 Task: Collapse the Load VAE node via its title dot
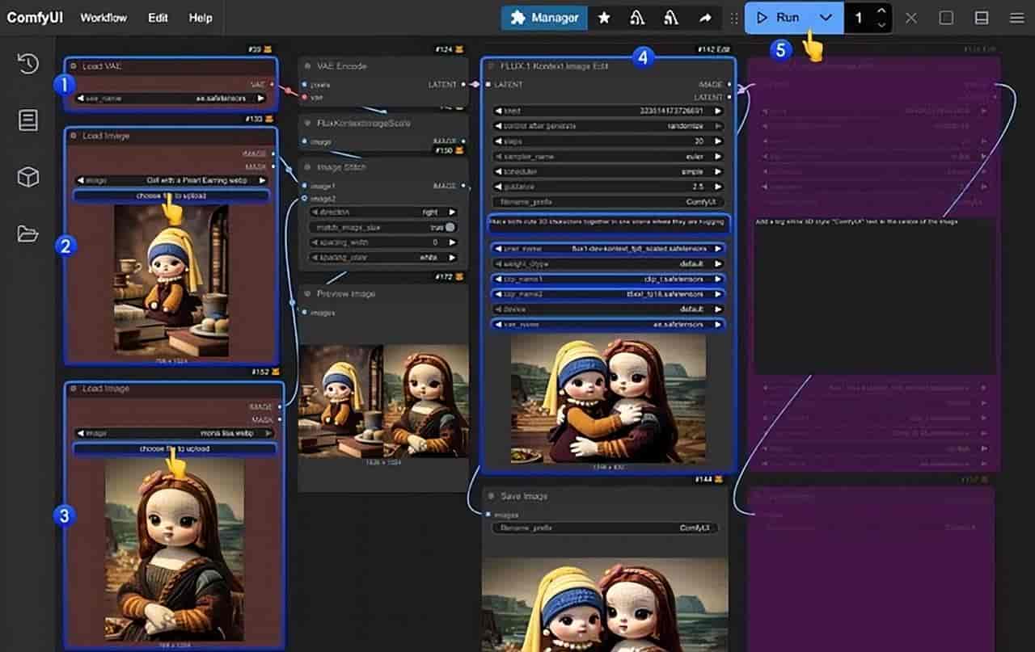74,66
